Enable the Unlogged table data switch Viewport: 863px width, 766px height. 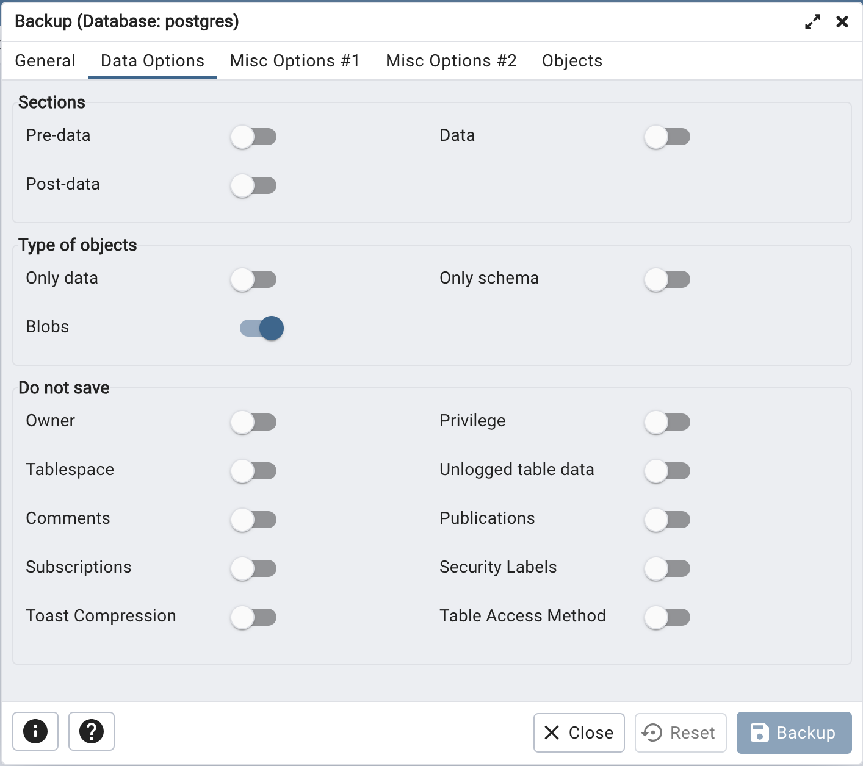[667, 471]
